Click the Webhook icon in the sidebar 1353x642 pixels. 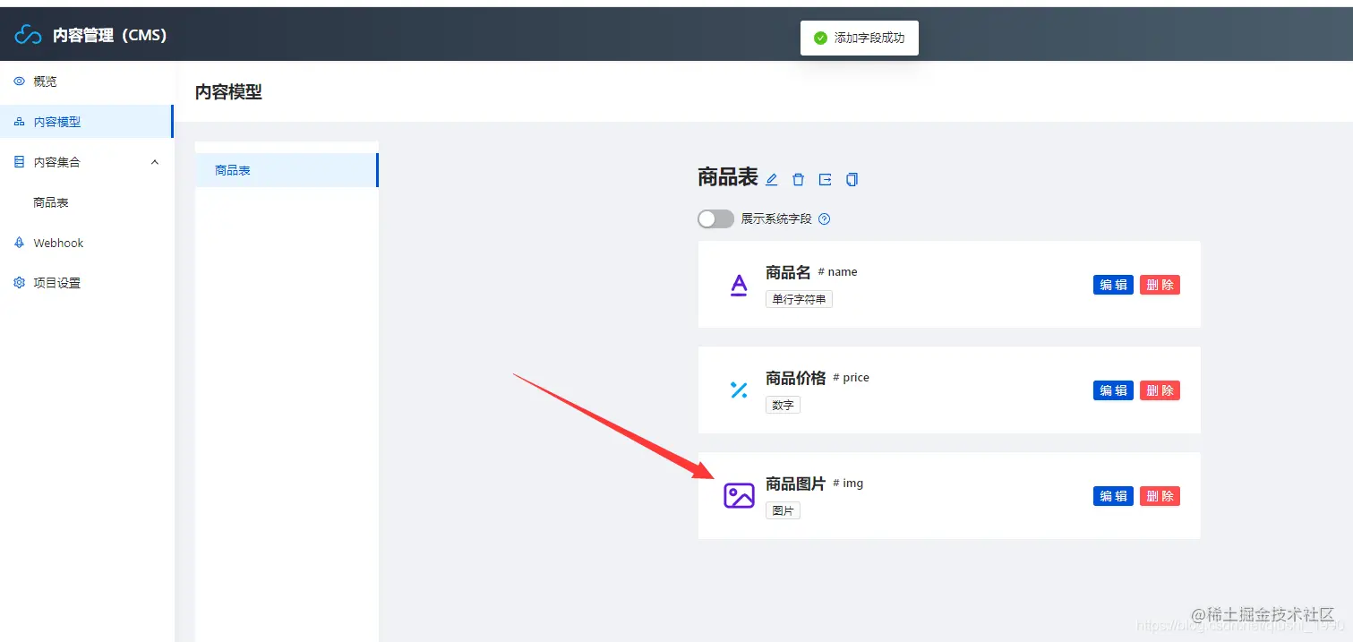pos(20,243)
